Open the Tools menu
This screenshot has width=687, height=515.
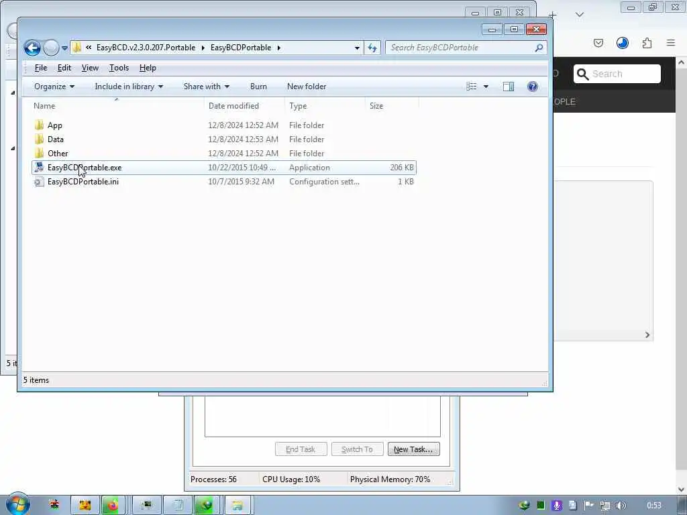(x=119, y=68)
